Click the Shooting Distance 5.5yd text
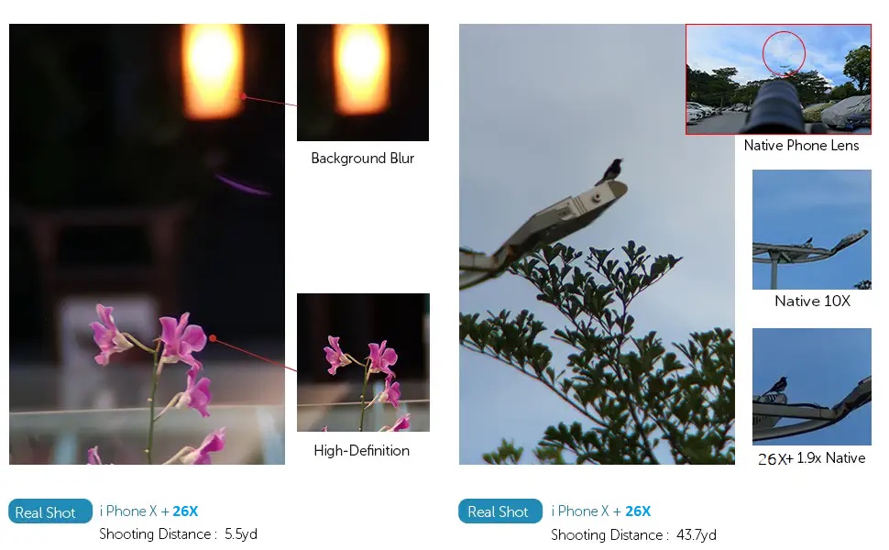The height and width of the screenshot is (550, 889). [178, 534]
